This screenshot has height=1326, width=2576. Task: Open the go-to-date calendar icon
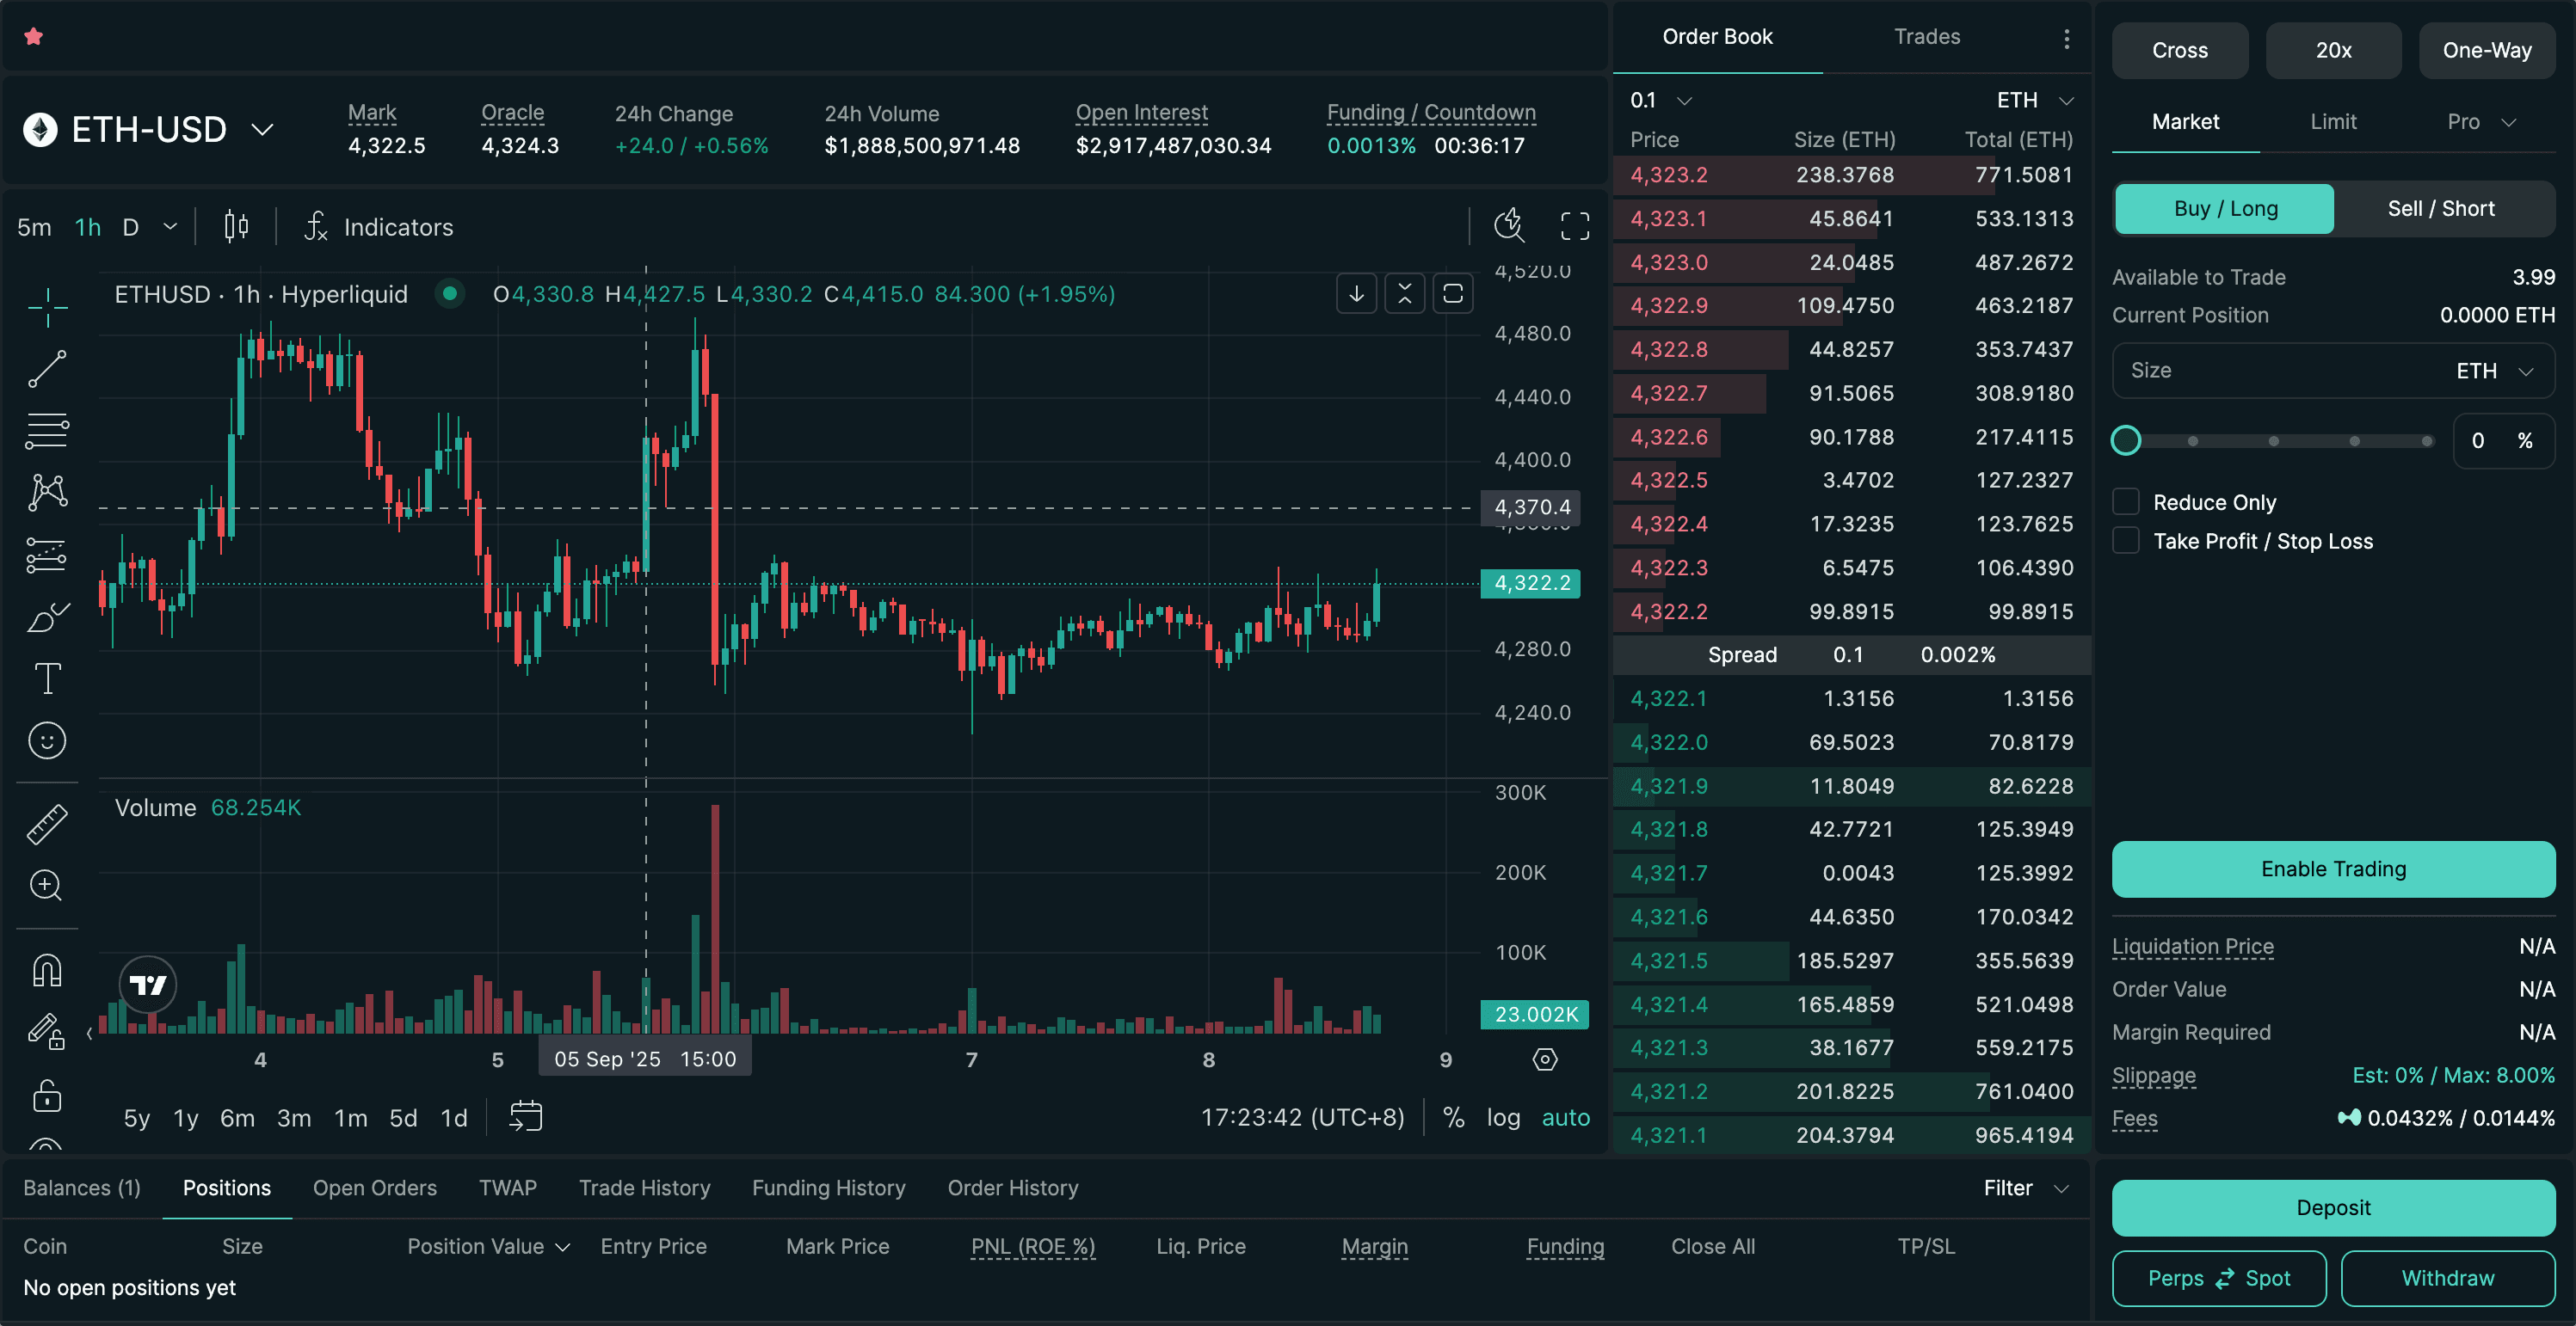[x=525, y=1116]
